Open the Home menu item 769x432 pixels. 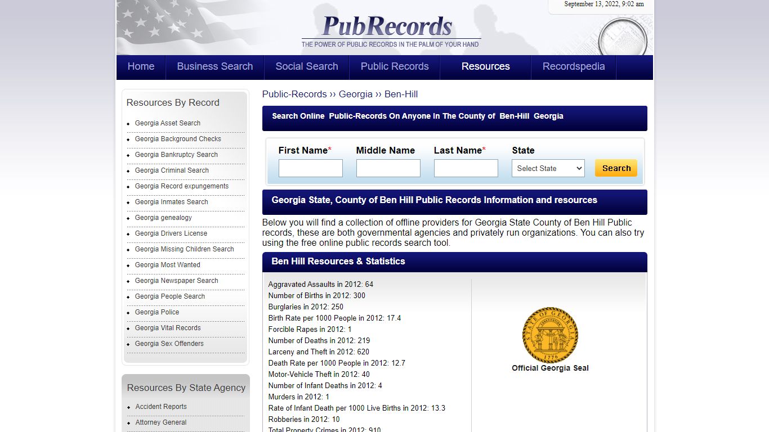click(141, 66)
